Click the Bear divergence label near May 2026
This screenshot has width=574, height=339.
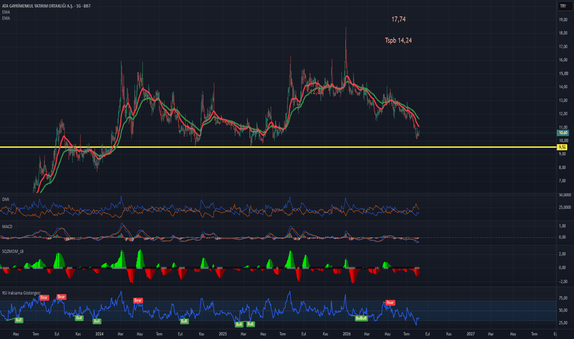click(x=390, y=303)
